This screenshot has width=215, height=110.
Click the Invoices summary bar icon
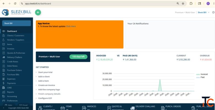tap(84, 108)
